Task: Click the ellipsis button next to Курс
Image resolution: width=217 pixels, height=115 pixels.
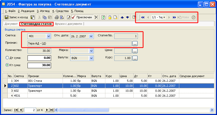Action: 135,58
